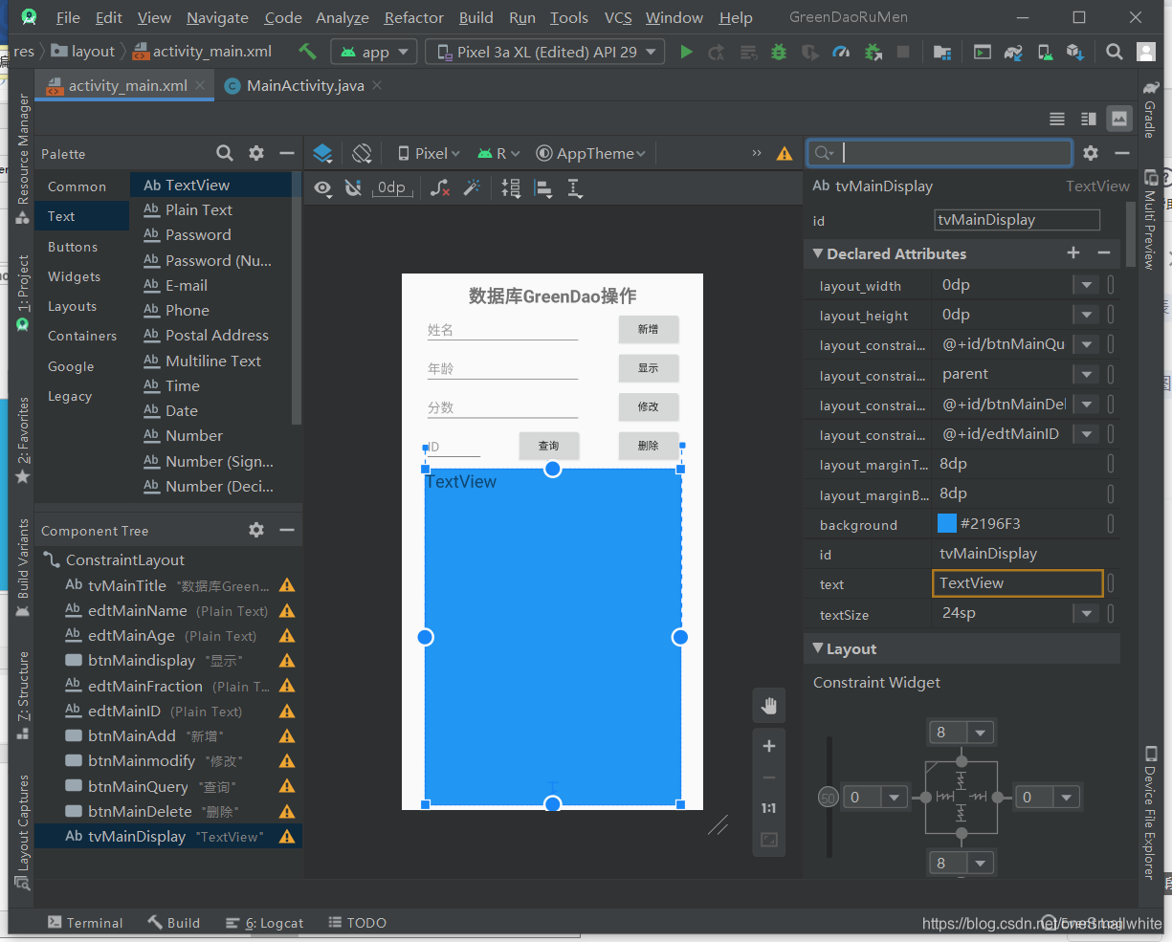Open Palette settings gear
The width and height of the screenshot is (1172, 942).
coord(256,153)
